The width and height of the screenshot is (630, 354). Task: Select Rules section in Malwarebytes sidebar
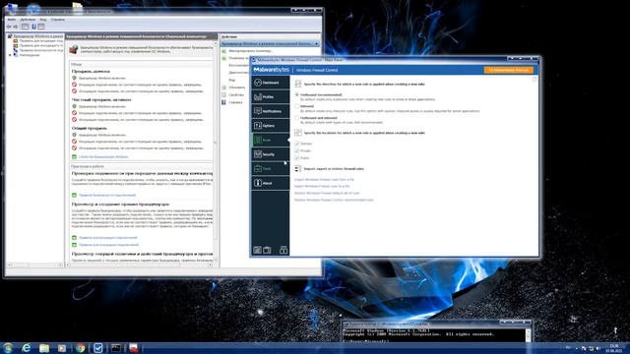(271, 140)
